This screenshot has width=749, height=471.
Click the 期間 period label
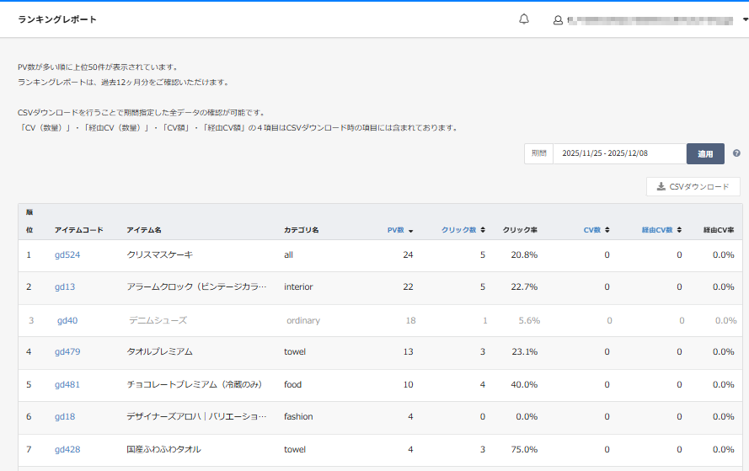[x=538, y=153]
